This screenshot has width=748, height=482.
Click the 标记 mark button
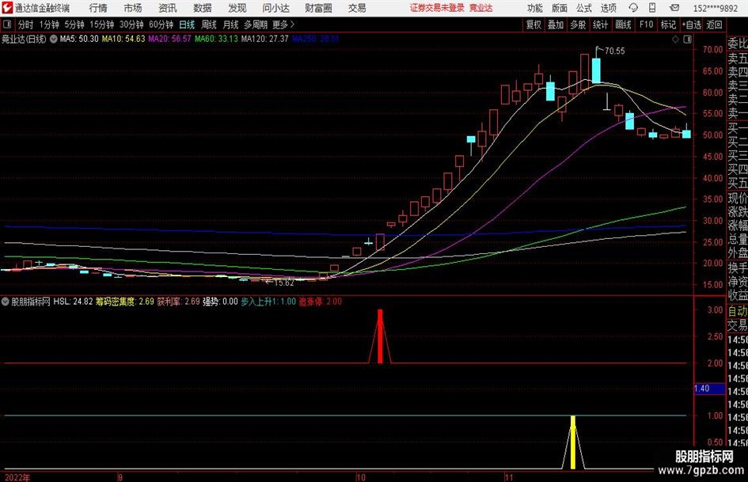668,25
